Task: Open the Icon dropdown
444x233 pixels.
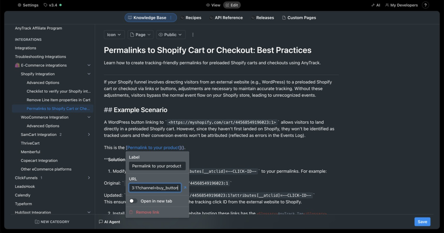Action: 114,35
